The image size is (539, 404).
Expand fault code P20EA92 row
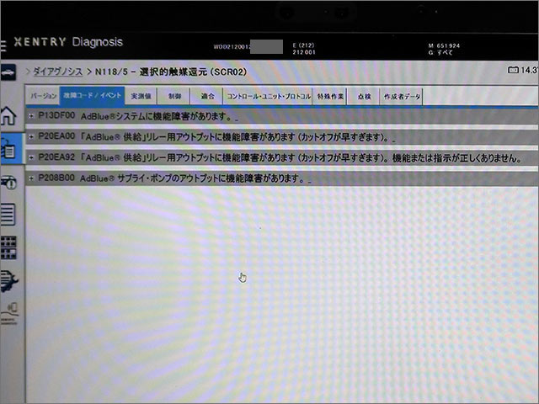[31, 157]
